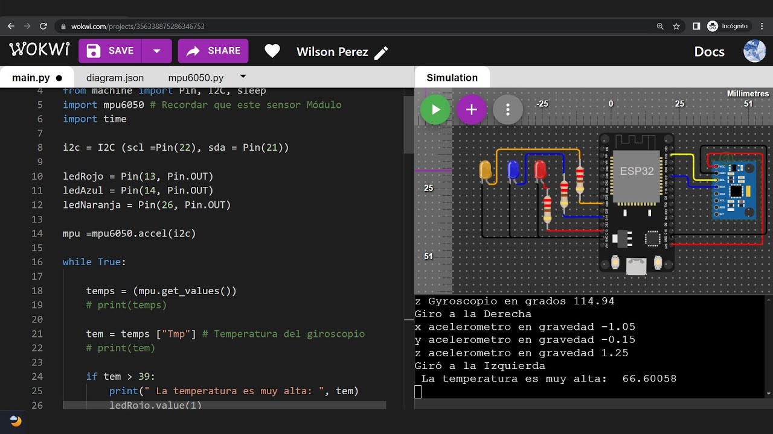Add a new part with the purple plus button
This screenshot has width=773, height=434.
[x=472, y=110]
